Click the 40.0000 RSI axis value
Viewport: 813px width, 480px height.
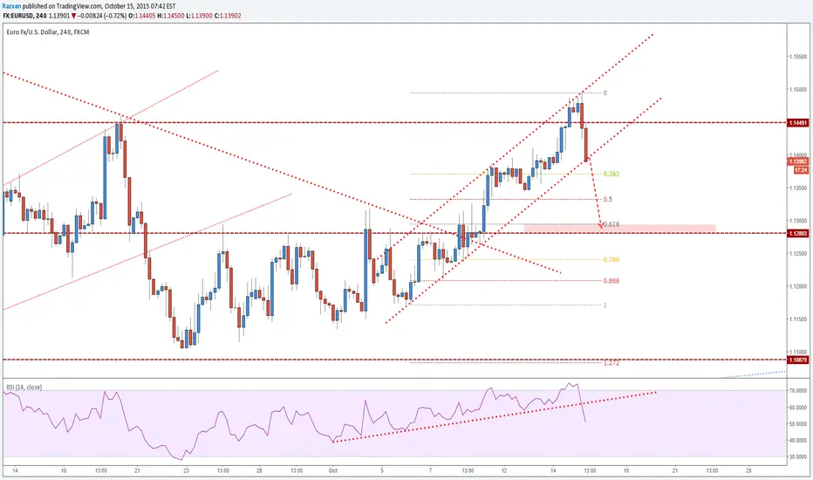[x=798, y=441]
